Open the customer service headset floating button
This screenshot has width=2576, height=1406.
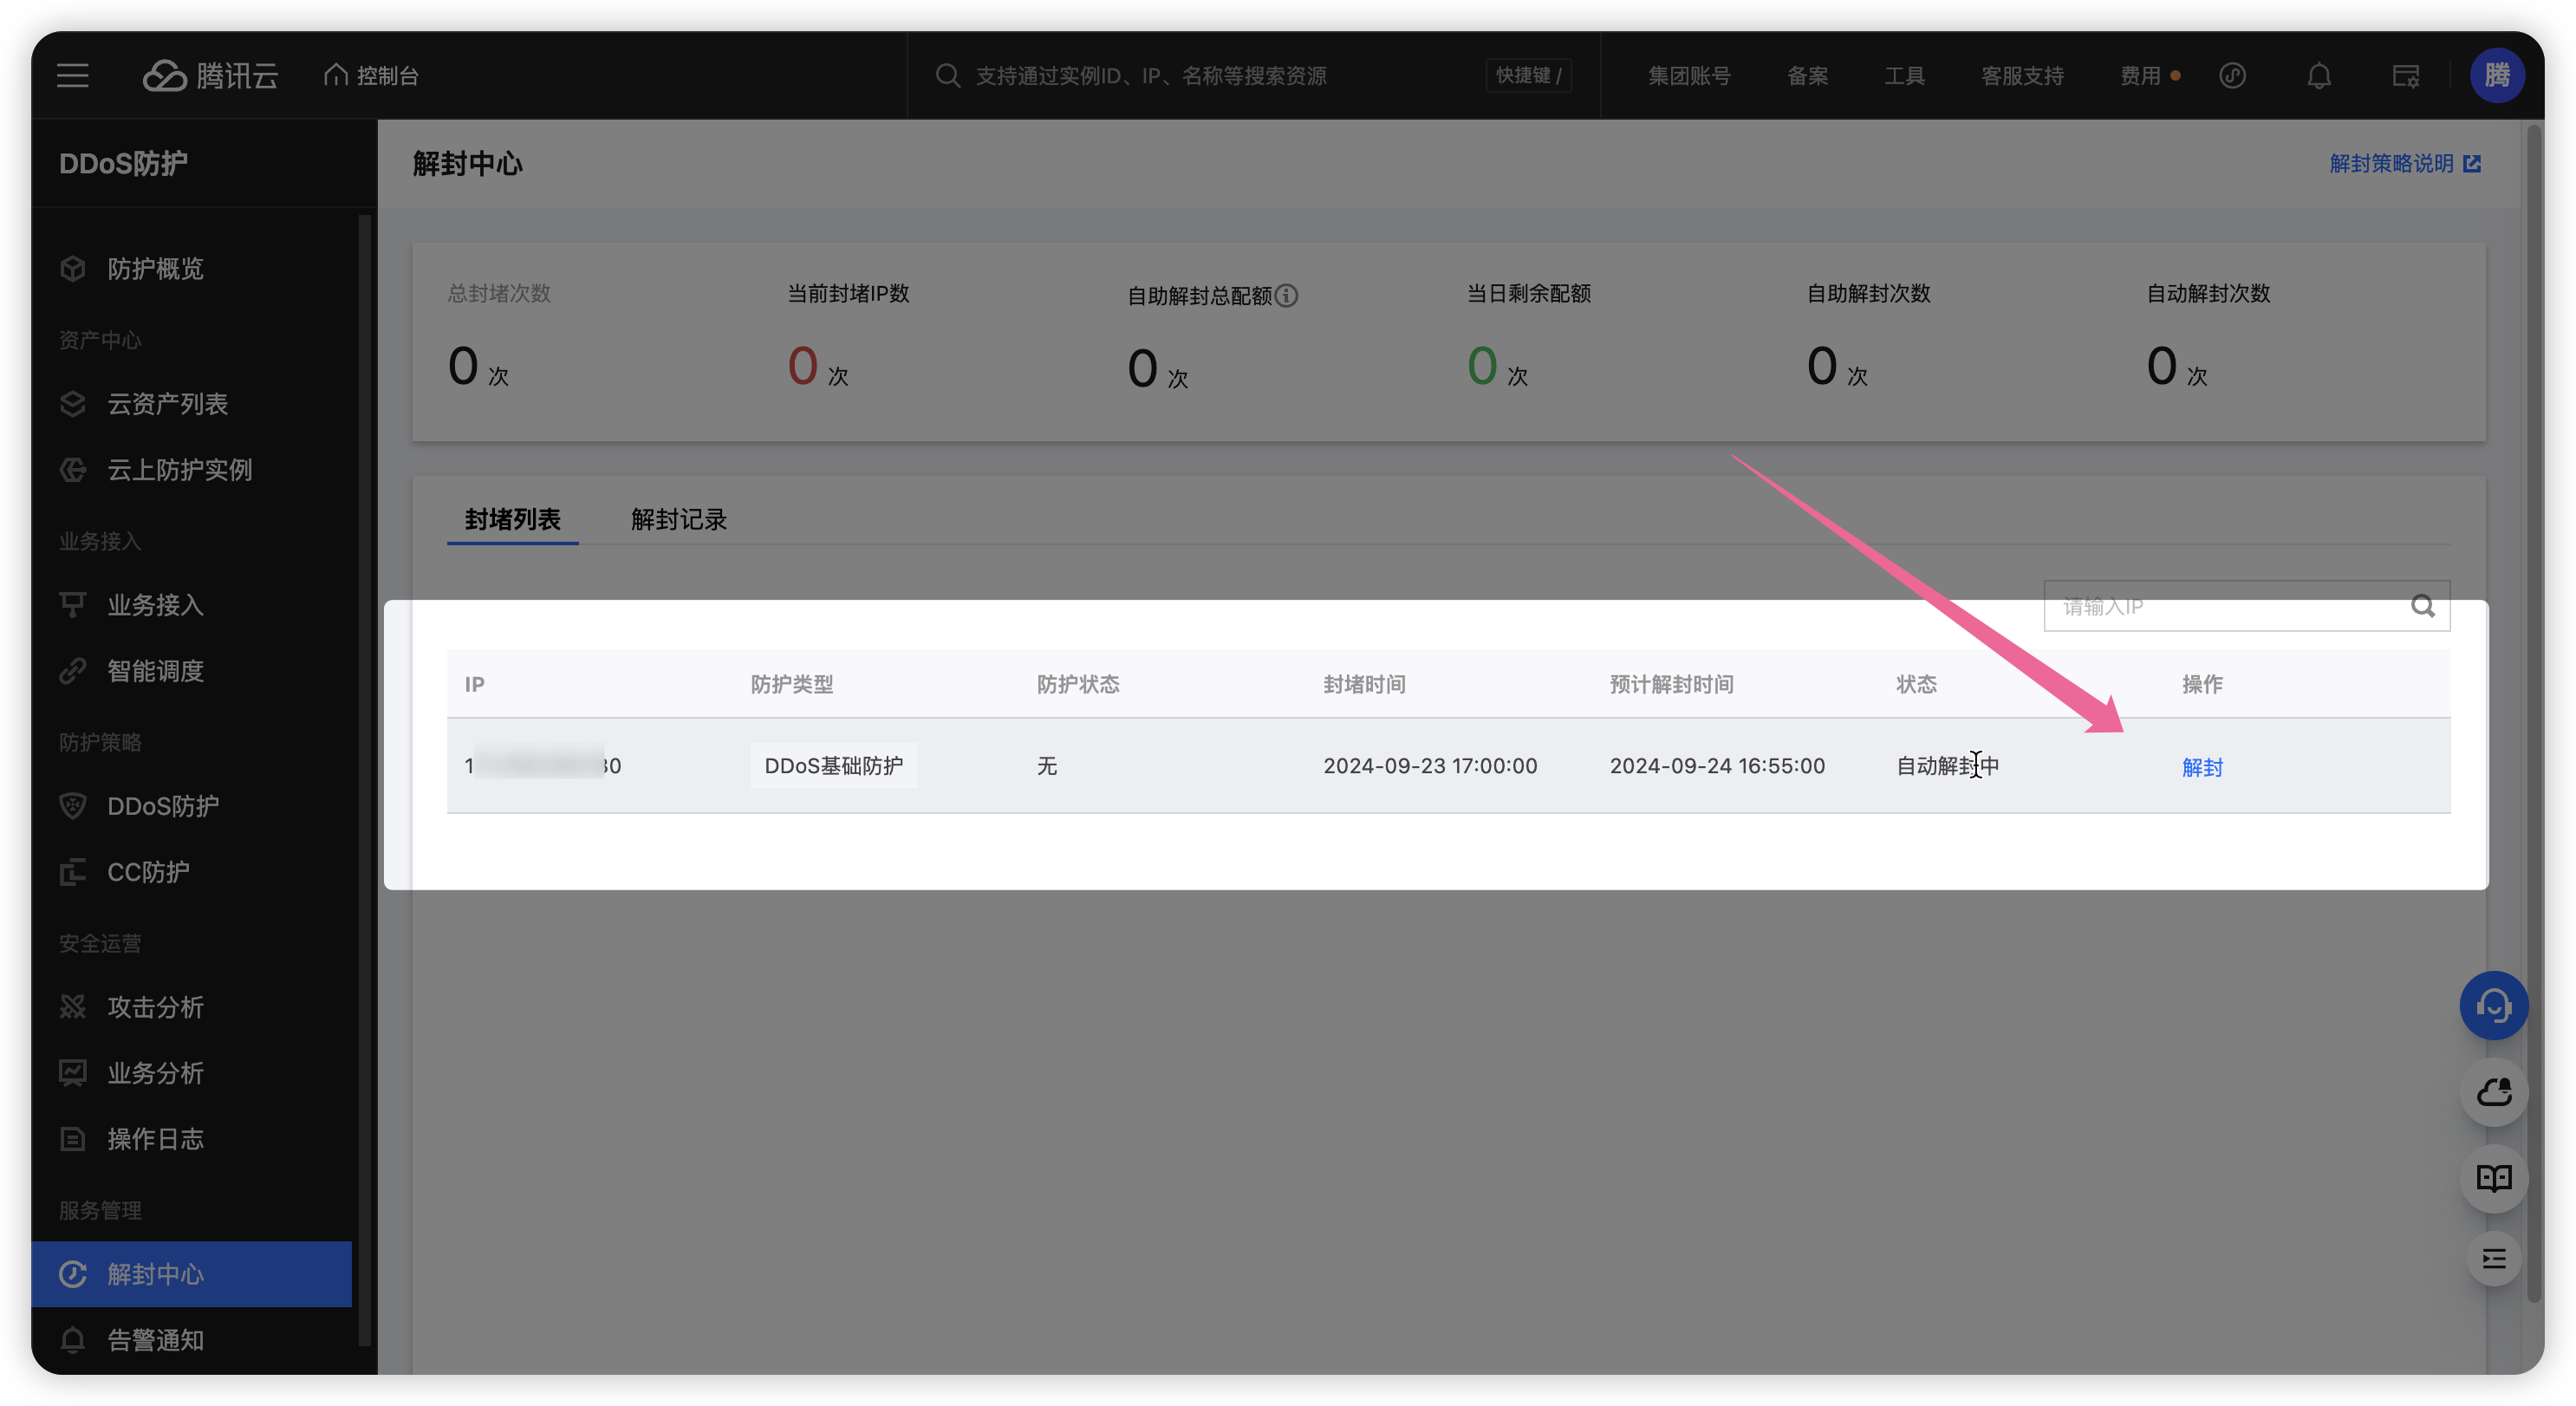(x=2494, y=1005)
